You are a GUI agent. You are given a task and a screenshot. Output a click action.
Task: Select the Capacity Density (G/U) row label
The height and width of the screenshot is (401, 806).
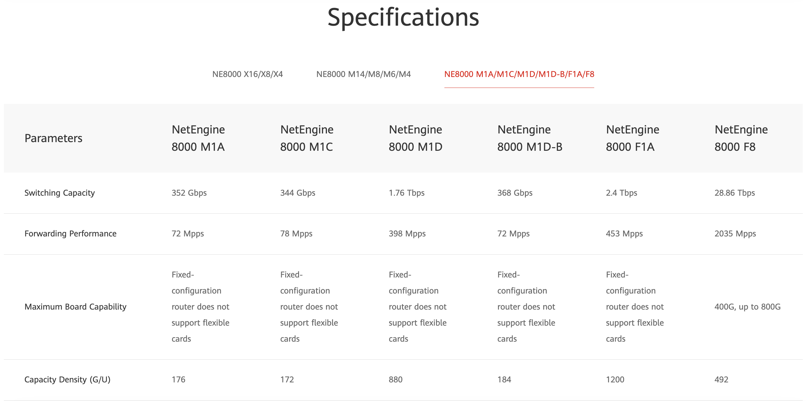pyautogui.click(x=67, y=380)
